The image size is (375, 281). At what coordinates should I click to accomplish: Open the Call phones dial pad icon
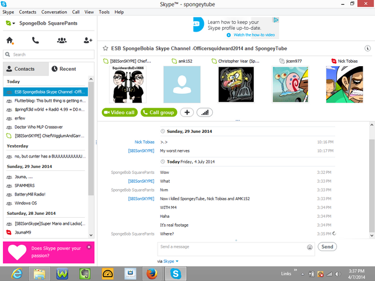click(35, 40)
